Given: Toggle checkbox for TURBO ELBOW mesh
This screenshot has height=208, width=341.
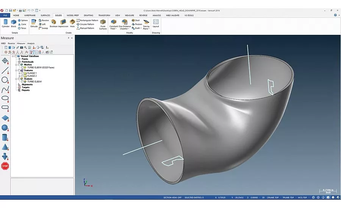Looking at the screenshot, I should coord(22,68).
